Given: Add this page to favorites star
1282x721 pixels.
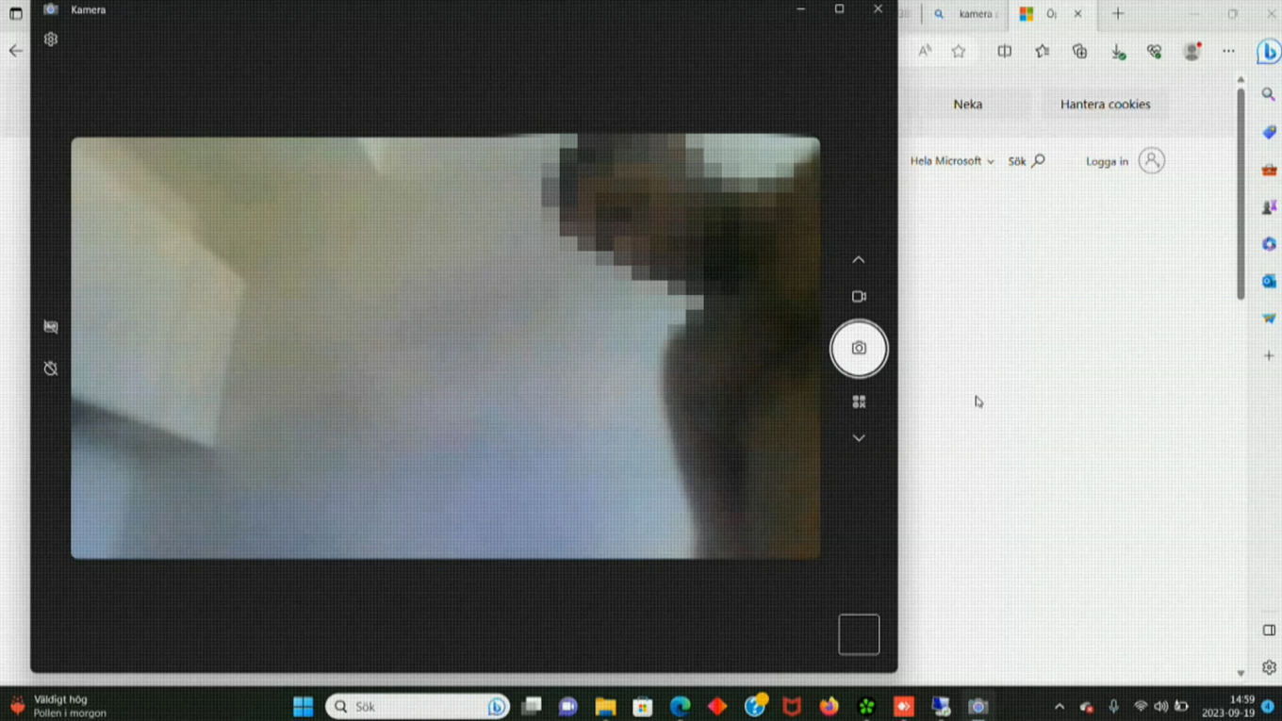Looking at the screenshot, I should coord(959,52).
